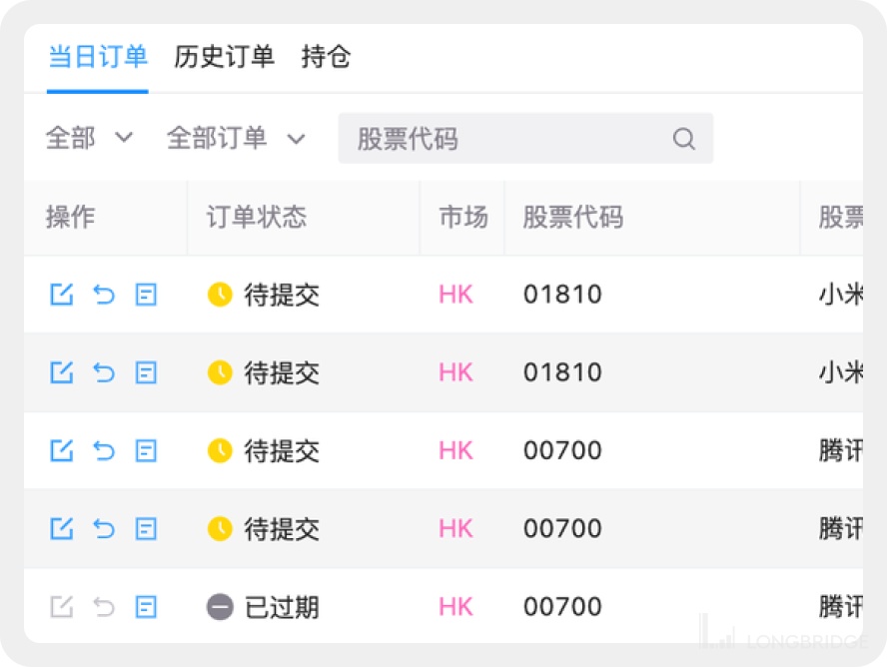887x667 pixels.
Task: Click the 市场 column header
Action: tap(463, 218)
